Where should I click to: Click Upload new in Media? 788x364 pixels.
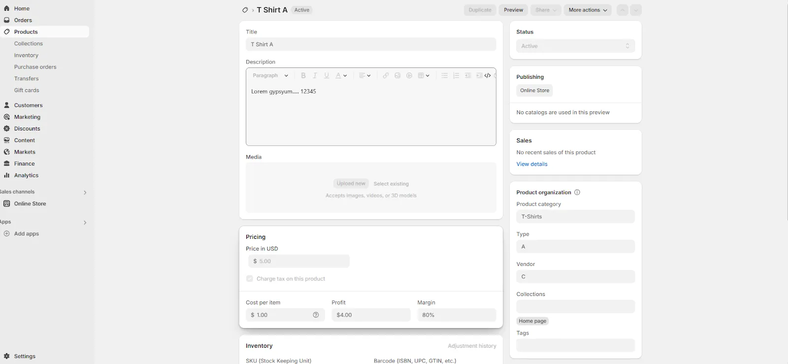click(x=351, y=183)
